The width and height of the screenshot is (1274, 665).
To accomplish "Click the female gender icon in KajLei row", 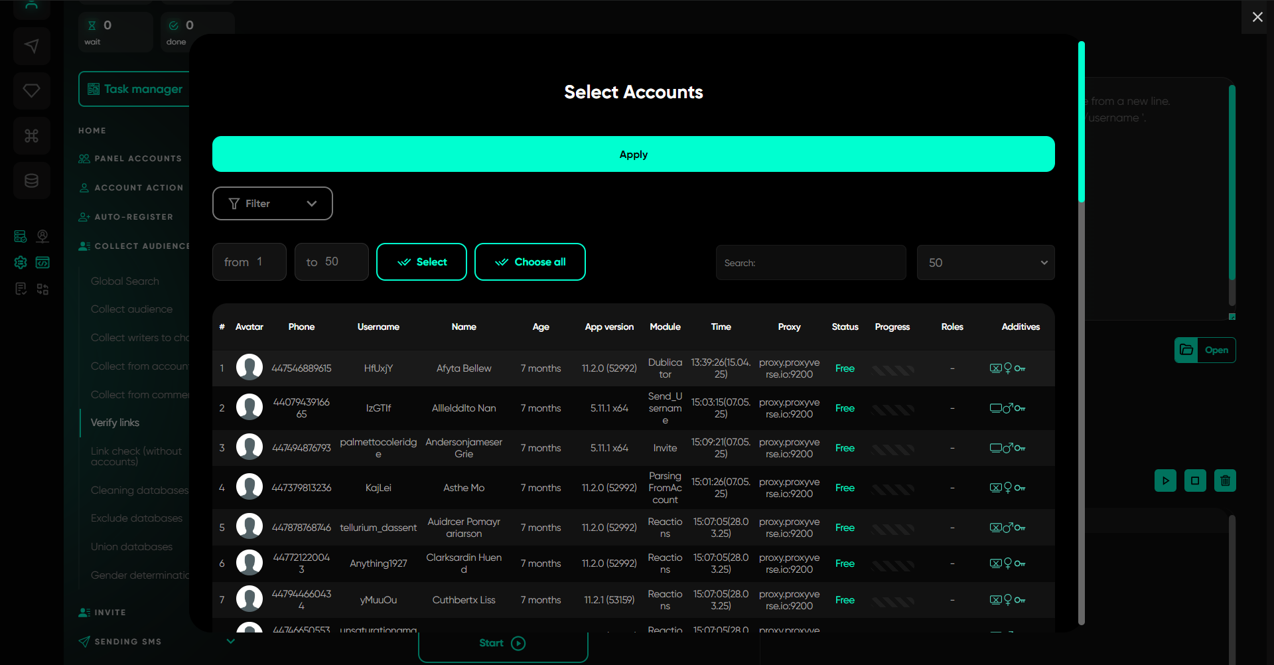I will [x=1008, y=488].
